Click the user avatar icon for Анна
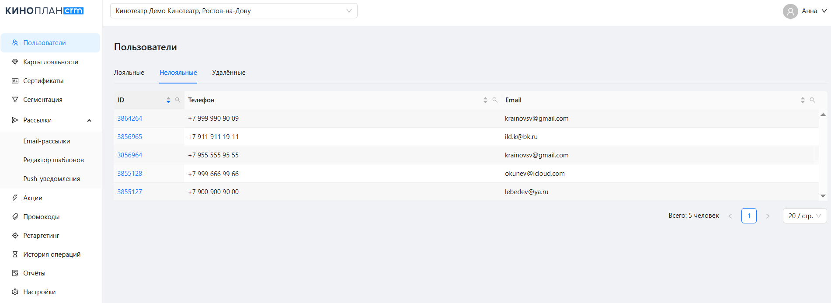 click(x=790, y=11)
